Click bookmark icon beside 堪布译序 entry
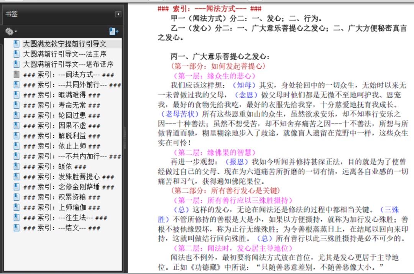This screenshot has height=274, width=414. 16,64
